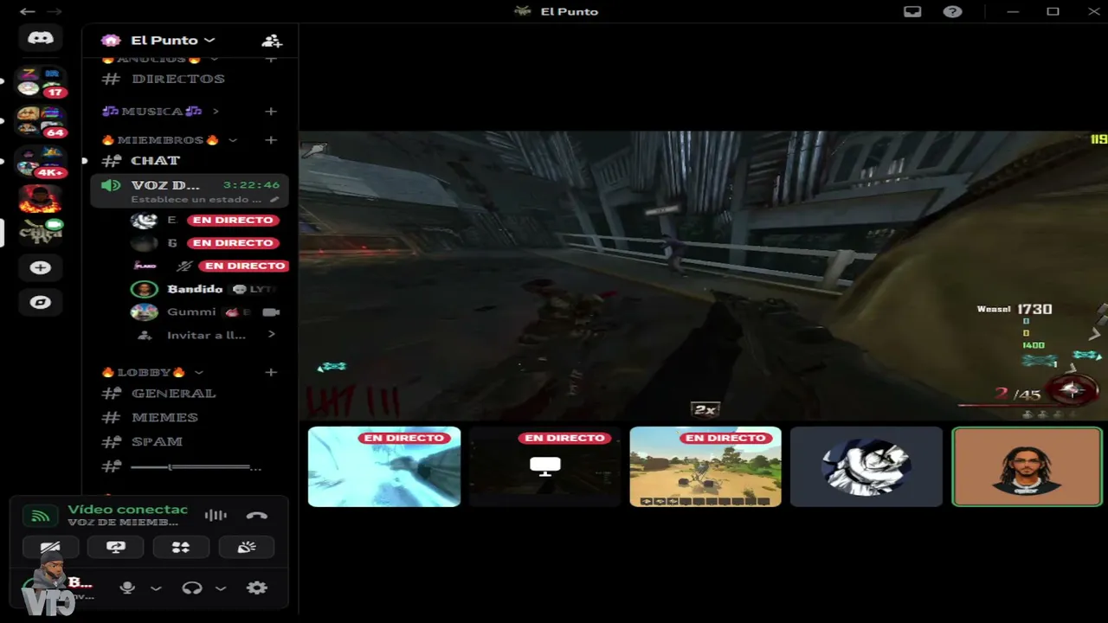
Task: Open the server folder with the 17 badge
Action: coord(40,82)
